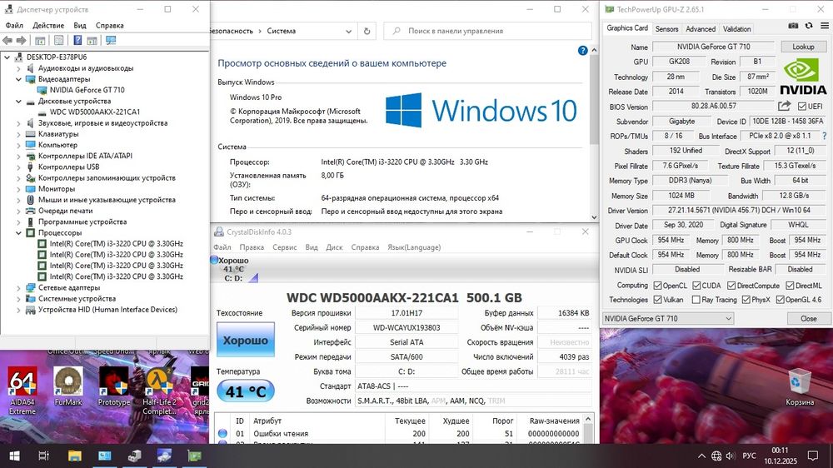Screen dimensions: 833x468
Task: Open the NVIDIA GeForce GT 710 dropdown in GPU-Z
Action: [668, 319]
